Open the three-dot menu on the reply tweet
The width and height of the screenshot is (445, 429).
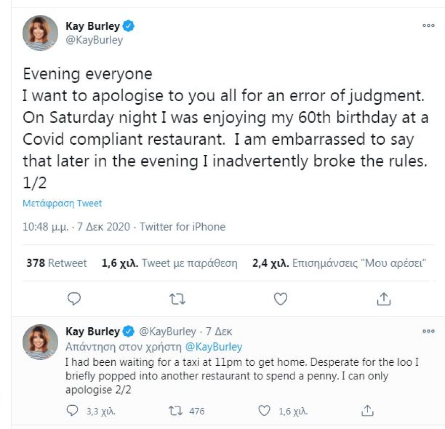(428, 331)
